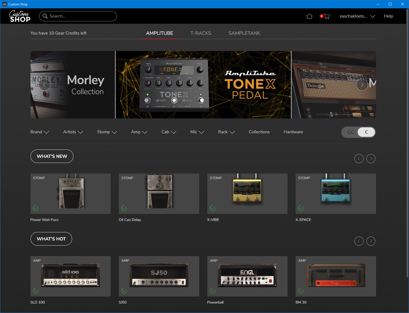Click owned checkmark on Power Wah Fuzz
Viewport: 409px width, 313px height.
tap(36, 208)
